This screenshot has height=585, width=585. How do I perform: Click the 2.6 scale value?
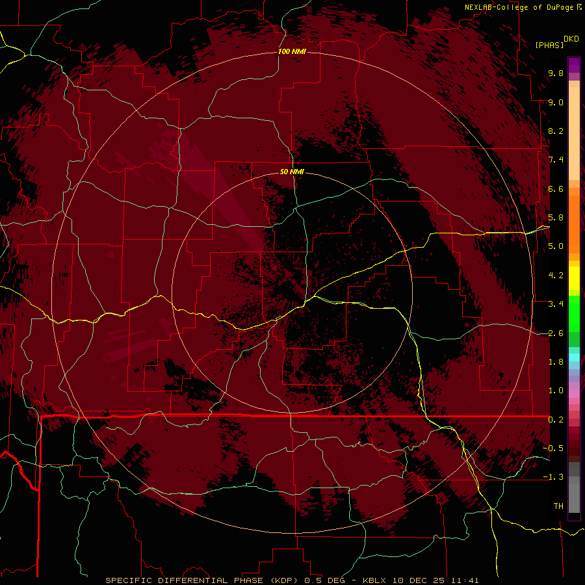(556, 333)
